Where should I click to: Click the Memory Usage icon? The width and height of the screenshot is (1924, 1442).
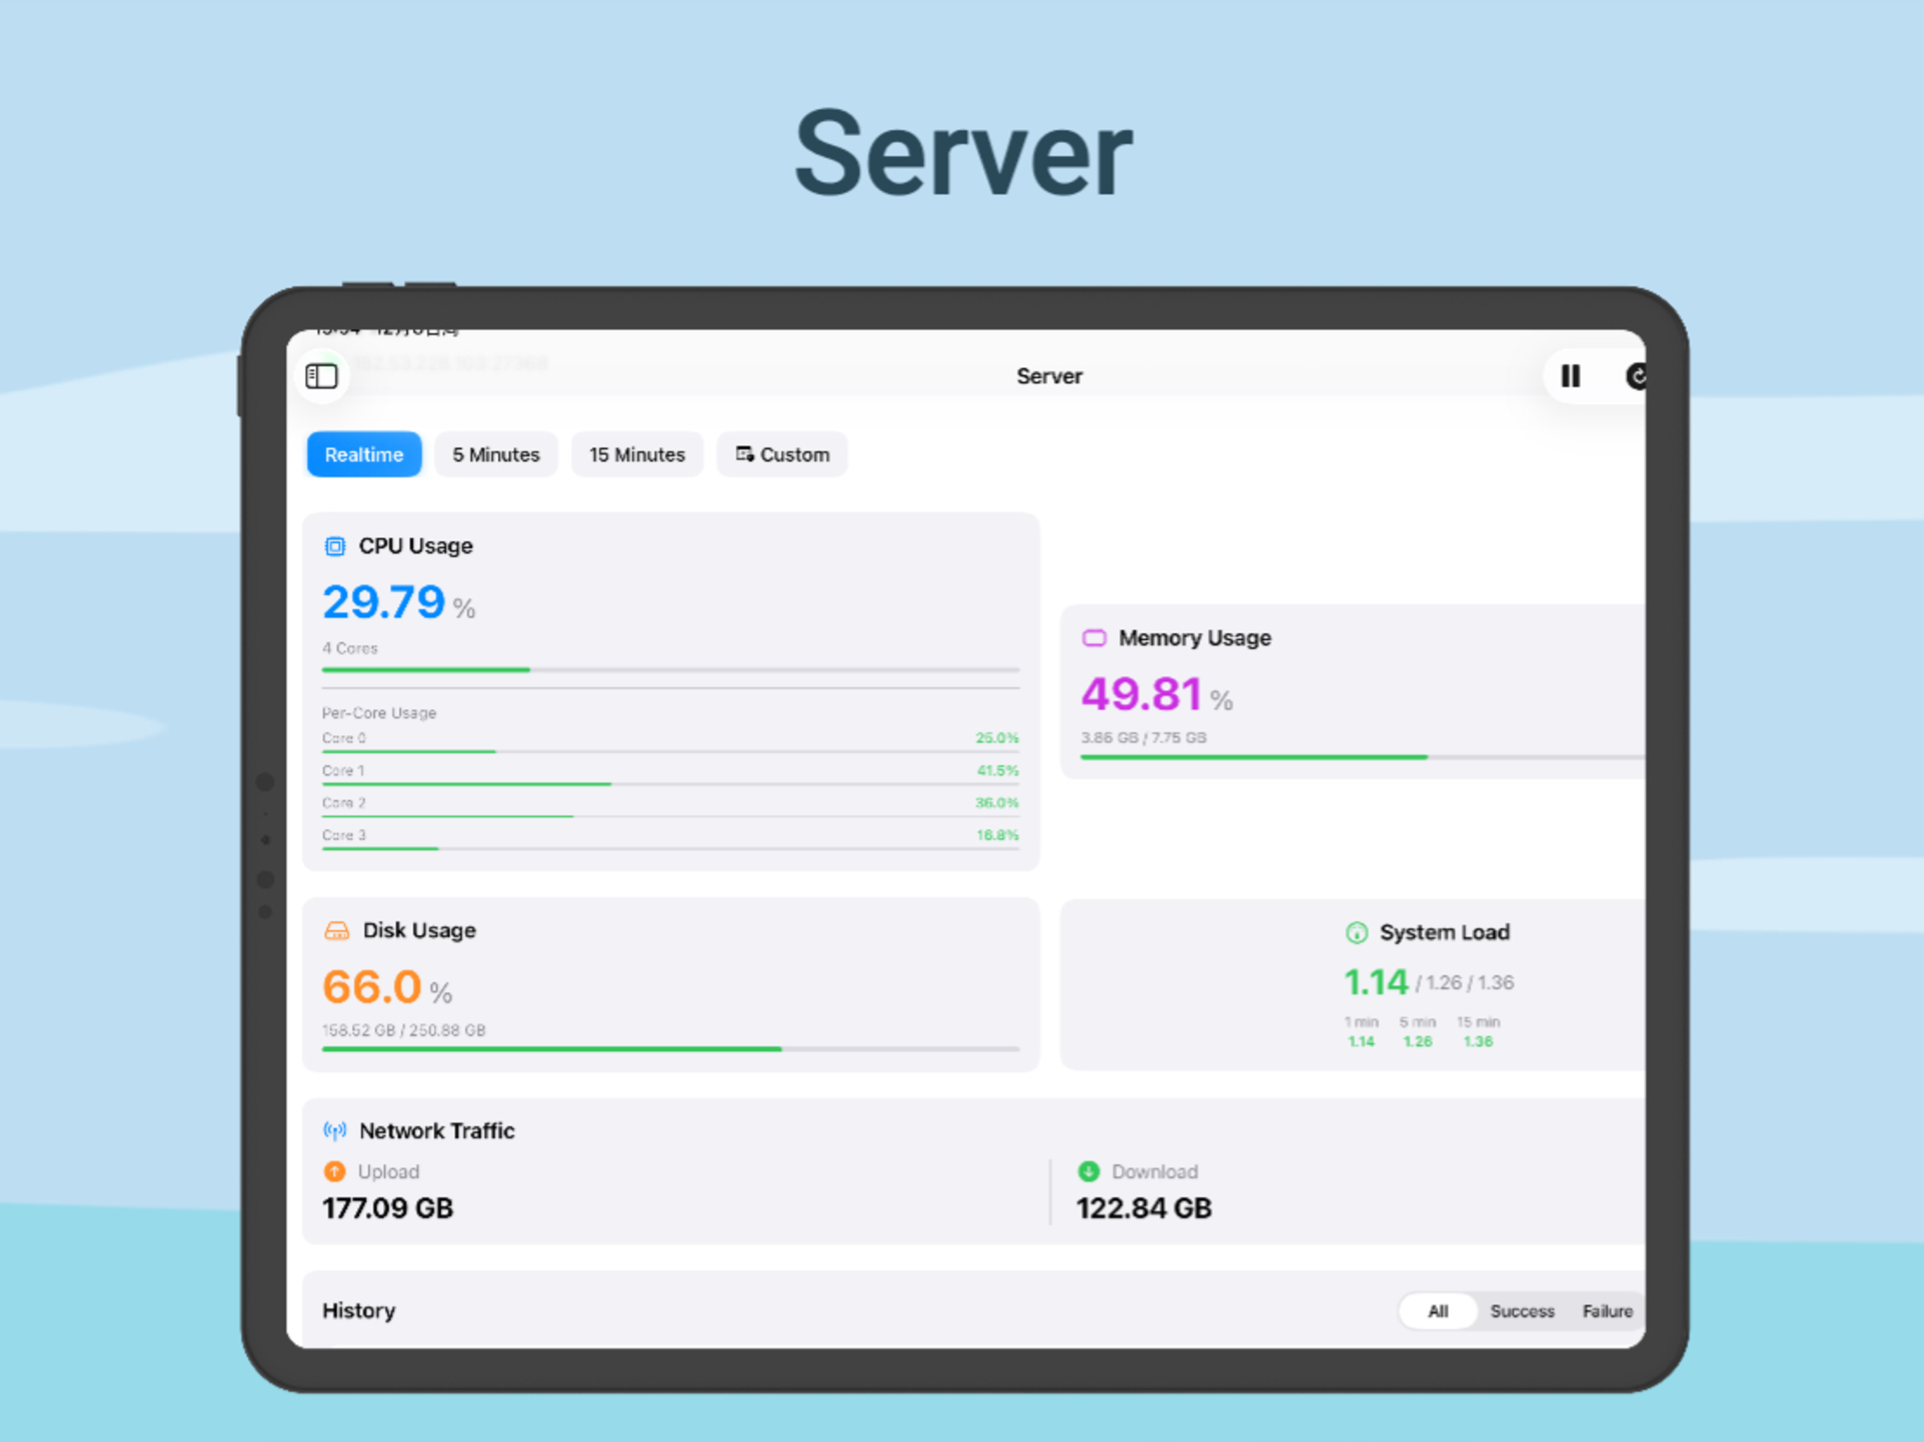tap(1093, 639)
